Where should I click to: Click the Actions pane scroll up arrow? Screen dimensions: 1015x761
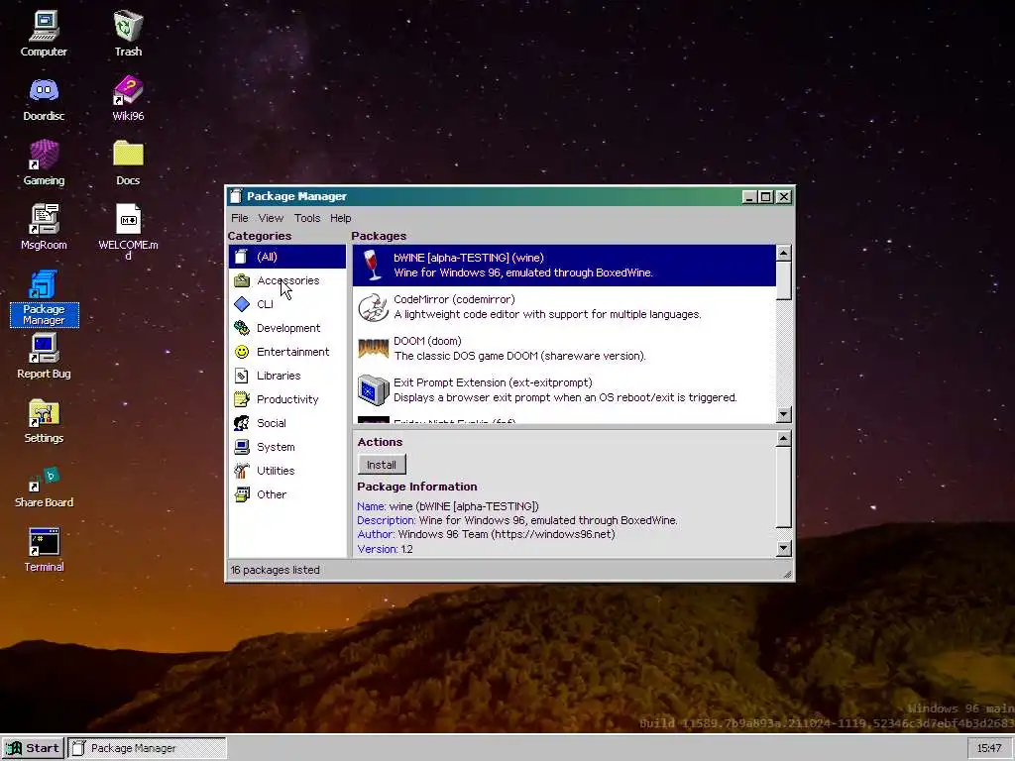(784, 439)
